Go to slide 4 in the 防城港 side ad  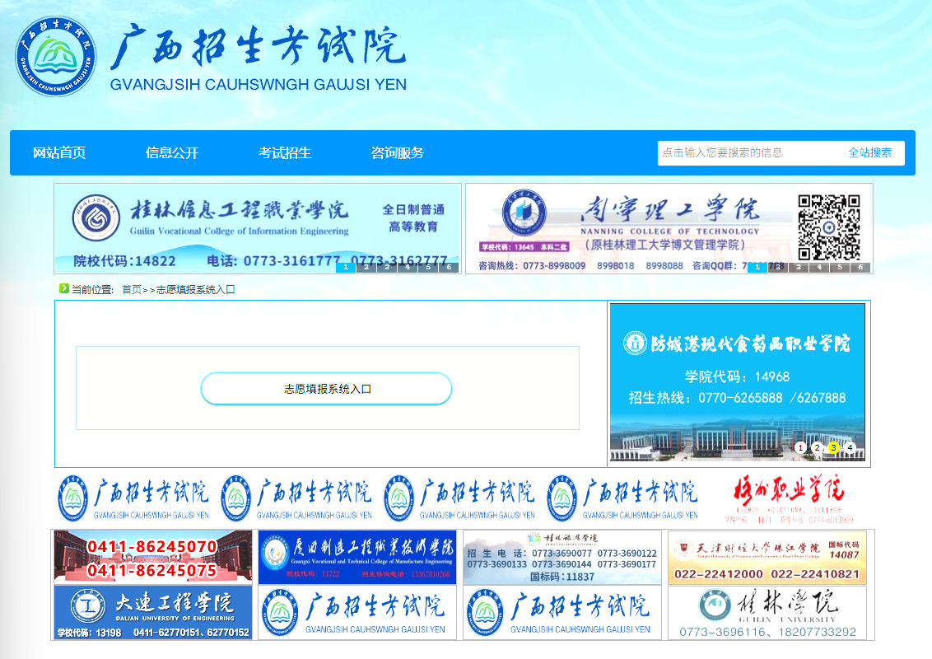pyautogui.click(x=850, y=447)
